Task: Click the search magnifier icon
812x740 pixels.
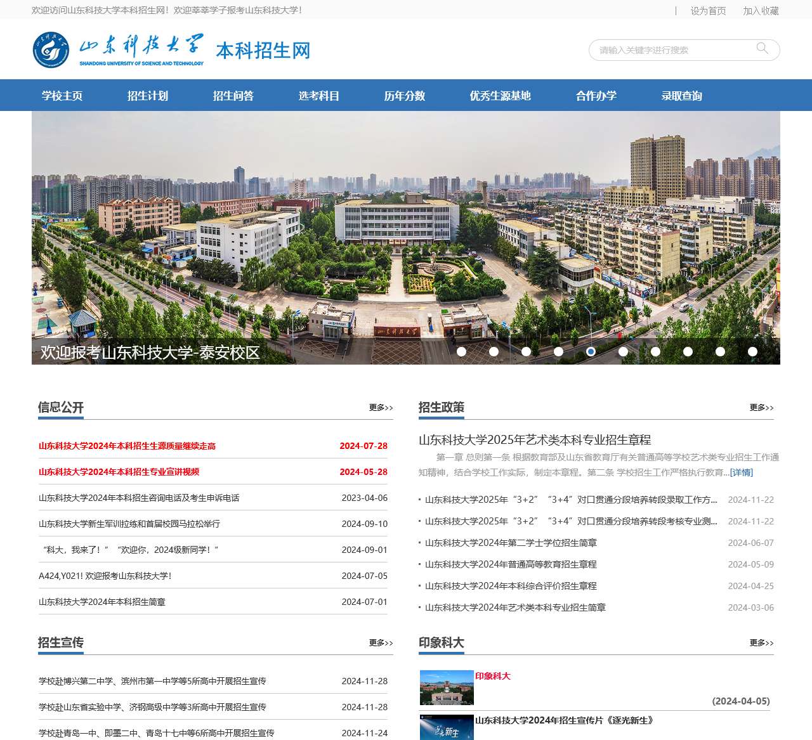Action: 762,49
